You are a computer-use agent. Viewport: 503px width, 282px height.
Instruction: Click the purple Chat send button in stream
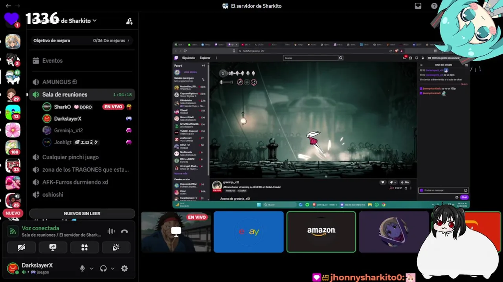point(464,197)
